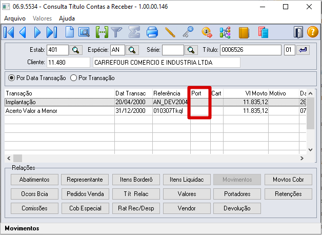Go to the first record
Screen dimensions: 322x235
[x=9, y=32]
